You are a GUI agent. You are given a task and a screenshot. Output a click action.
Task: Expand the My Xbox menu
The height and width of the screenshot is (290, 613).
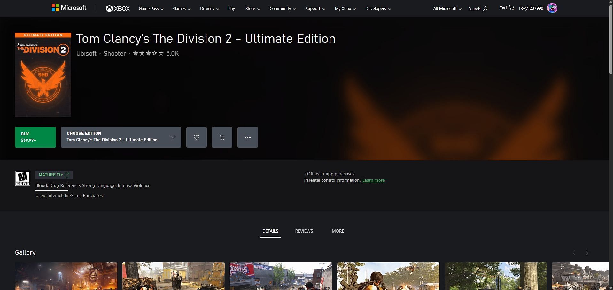pos(345,9)
